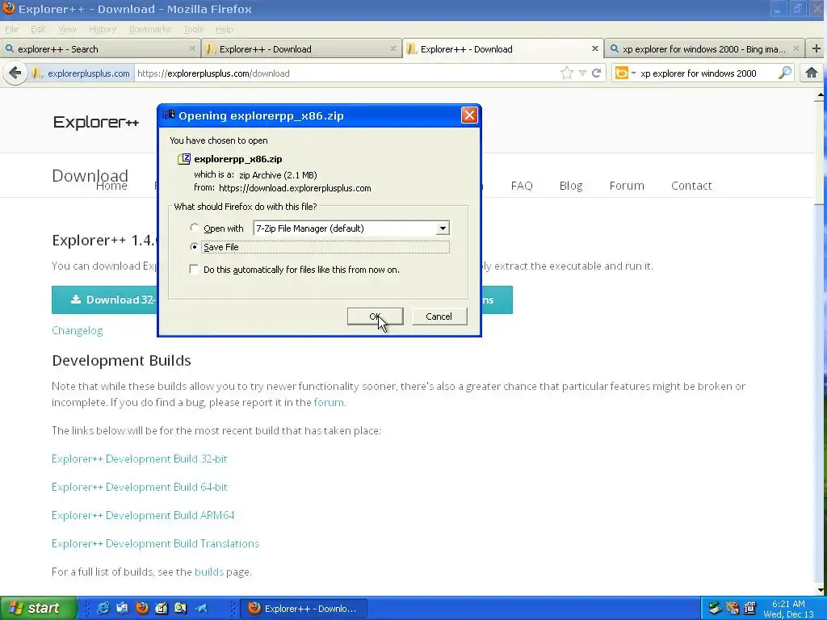Open the 'builds' page link
The width and height of the screenshot is (827, 620).
tap(209, 572)
